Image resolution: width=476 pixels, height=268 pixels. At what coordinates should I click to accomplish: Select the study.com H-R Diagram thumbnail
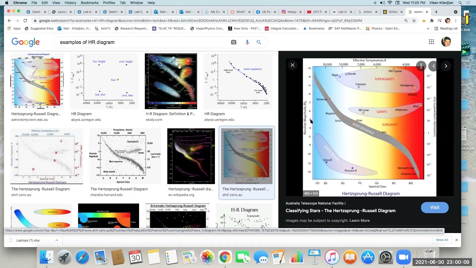click(x=171, y=81)
